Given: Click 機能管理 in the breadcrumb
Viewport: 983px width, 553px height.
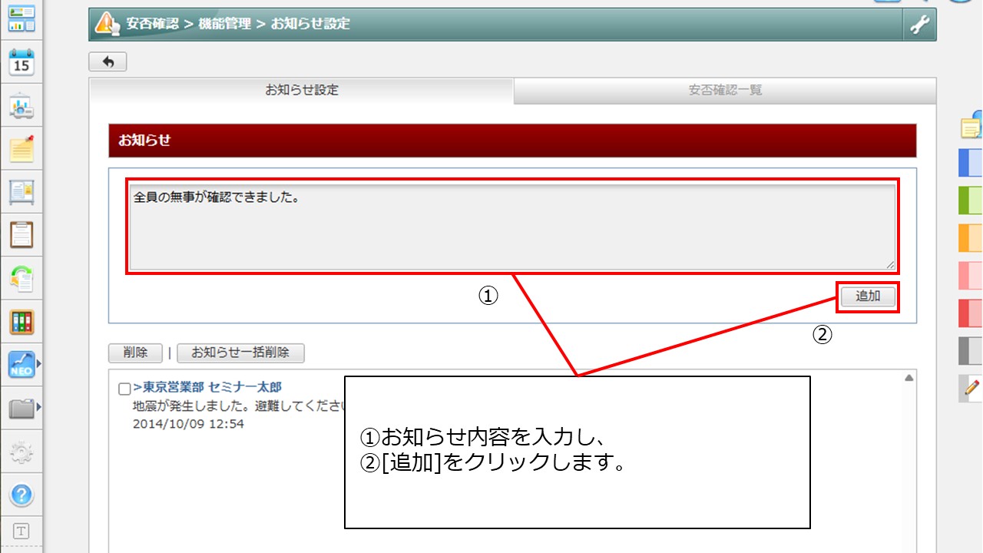Looking at the screenshot, I should pyautogui.click(x=224, y=24).
